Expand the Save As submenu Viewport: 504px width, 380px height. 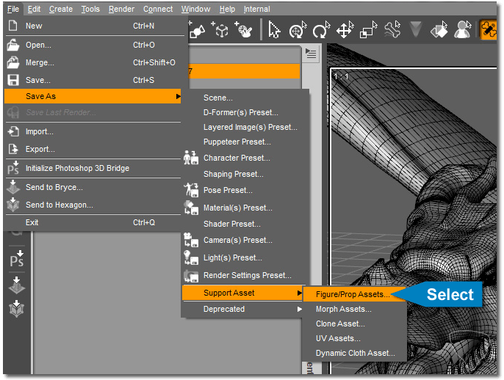pos(93,96)
